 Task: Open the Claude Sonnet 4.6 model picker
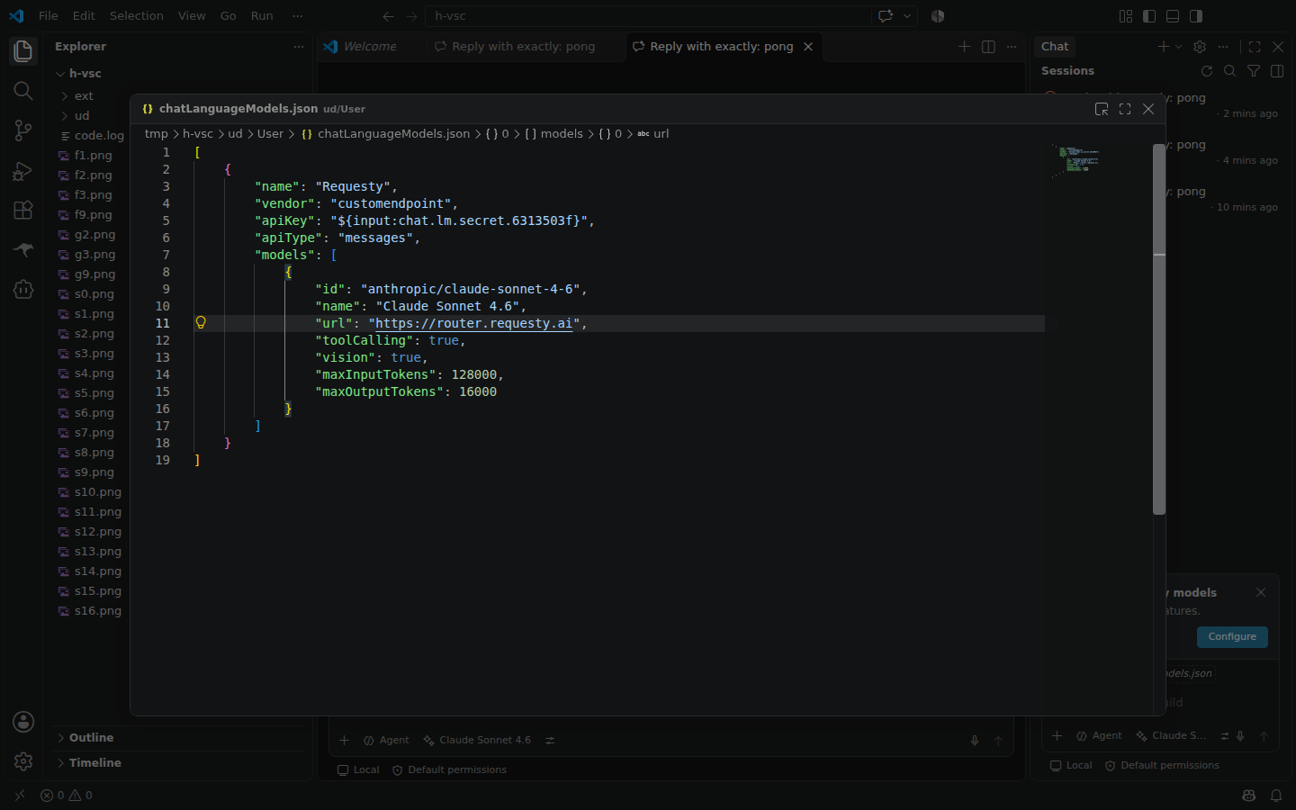point(477,741)
